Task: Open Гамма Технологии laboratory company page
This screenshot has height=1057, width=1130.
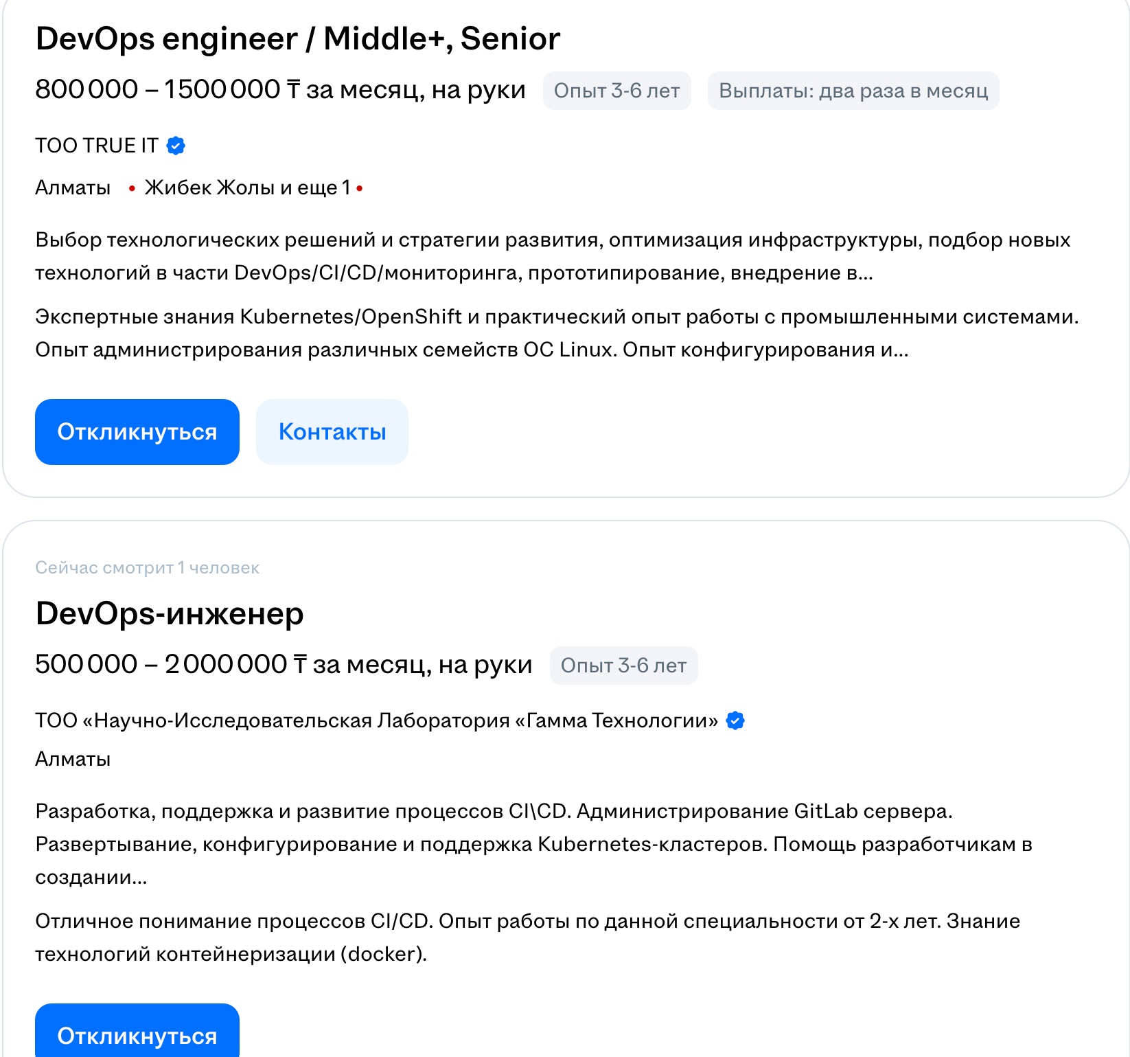Action: (376, 720)
